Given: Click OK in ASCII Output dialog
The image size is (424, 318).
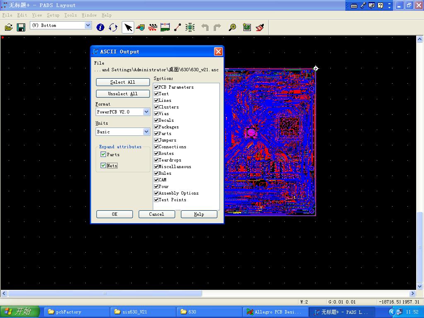Looking at the screenshot, I should coord(115,214).
